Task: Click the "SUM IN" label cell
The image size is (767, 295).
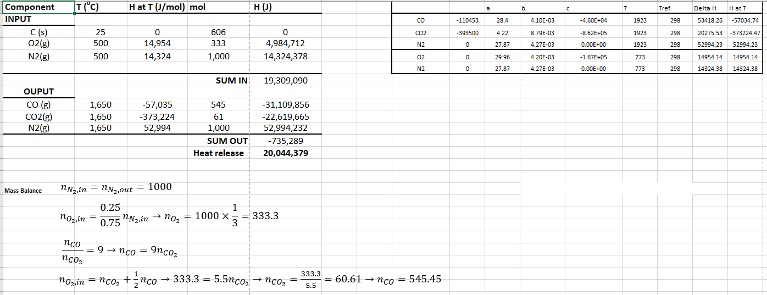Action: (x=219, y=80)
